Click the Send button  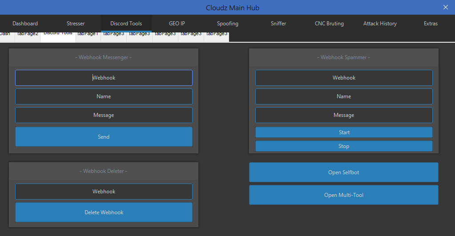point(104,136)
